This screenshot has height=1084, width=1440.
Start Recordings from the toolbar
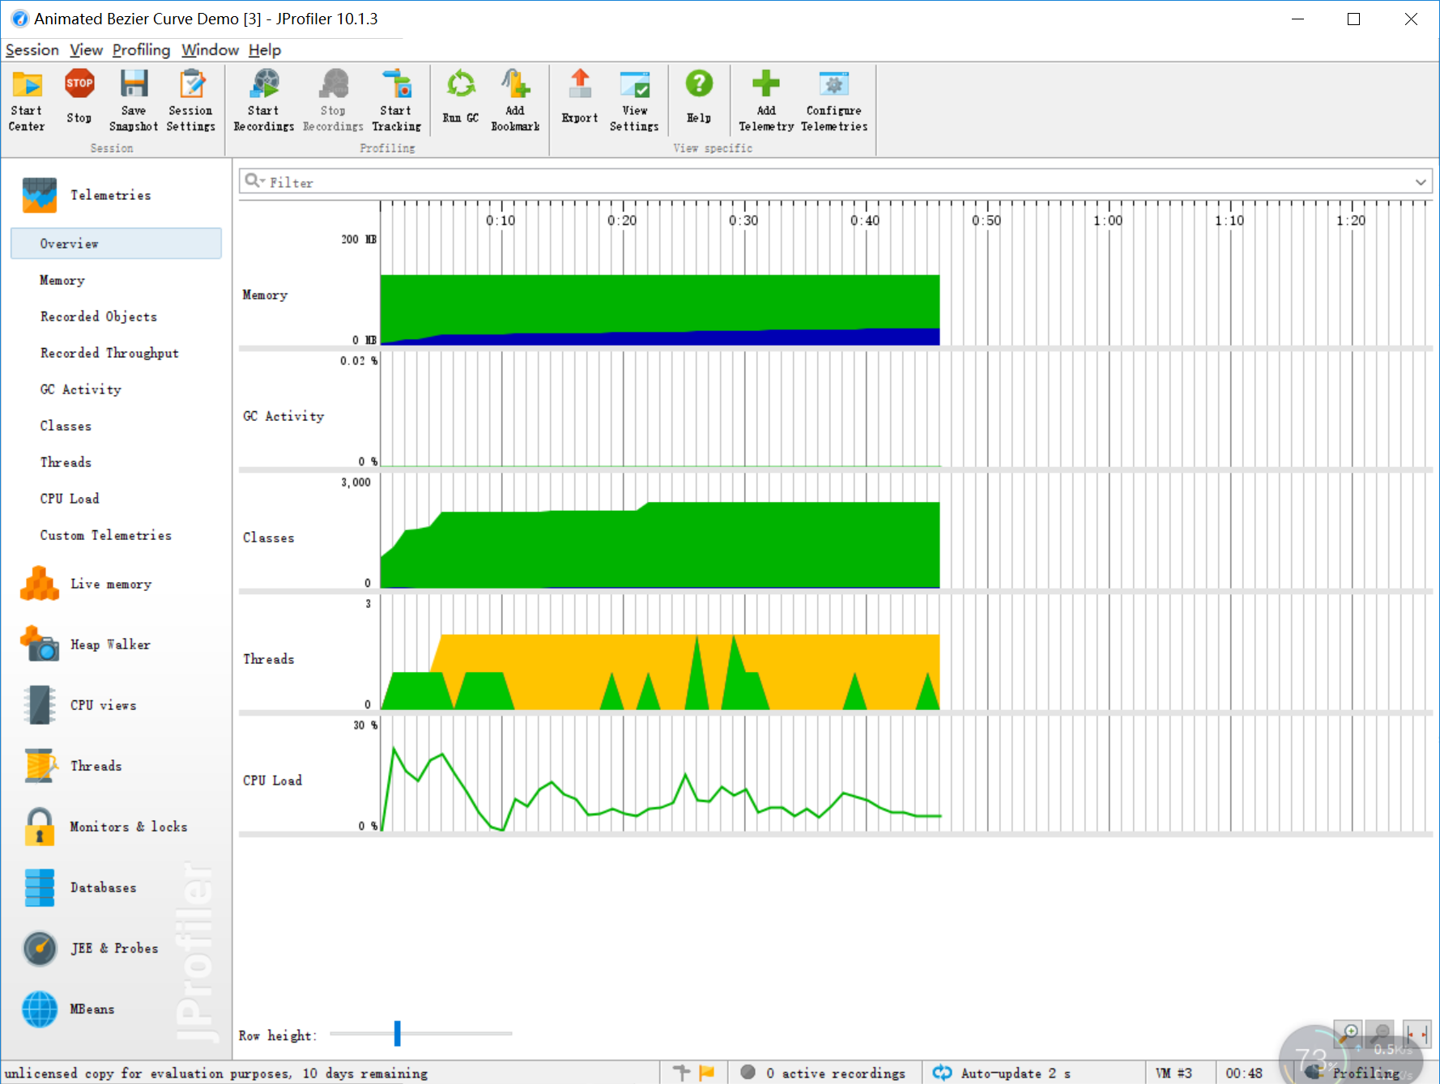(x=264, y=100)
